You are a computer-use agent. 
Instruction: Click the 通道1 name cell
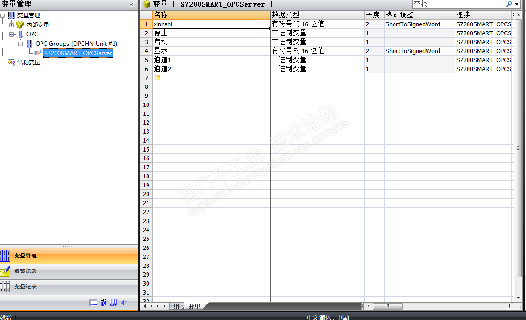[x=211, y=60]
